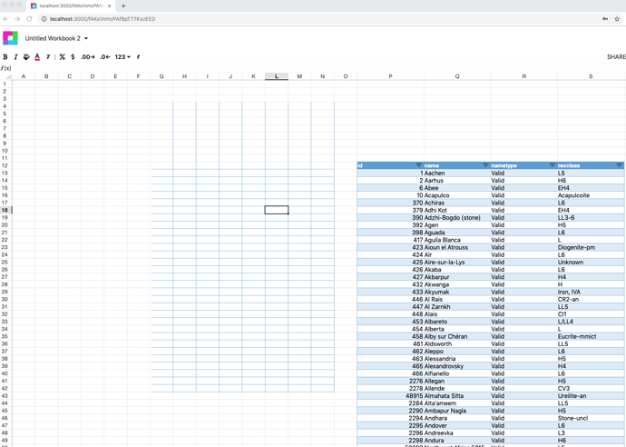Open the filter on the id column
The image size is (626, 447).
click(x=418, y=166)
